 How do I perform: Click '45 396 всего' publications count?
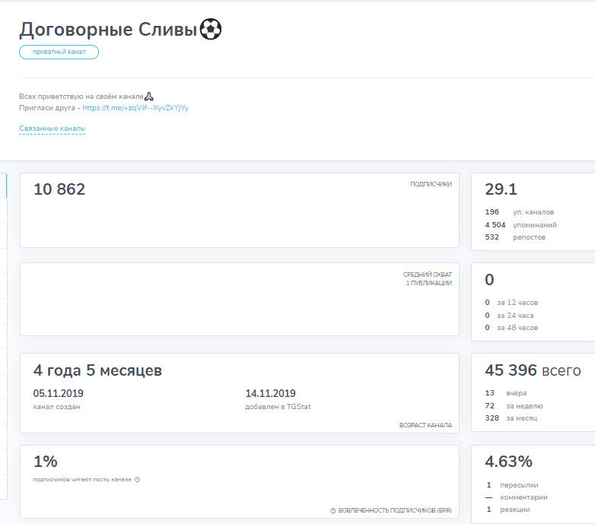pyautogui.click(x=533, y=370)
